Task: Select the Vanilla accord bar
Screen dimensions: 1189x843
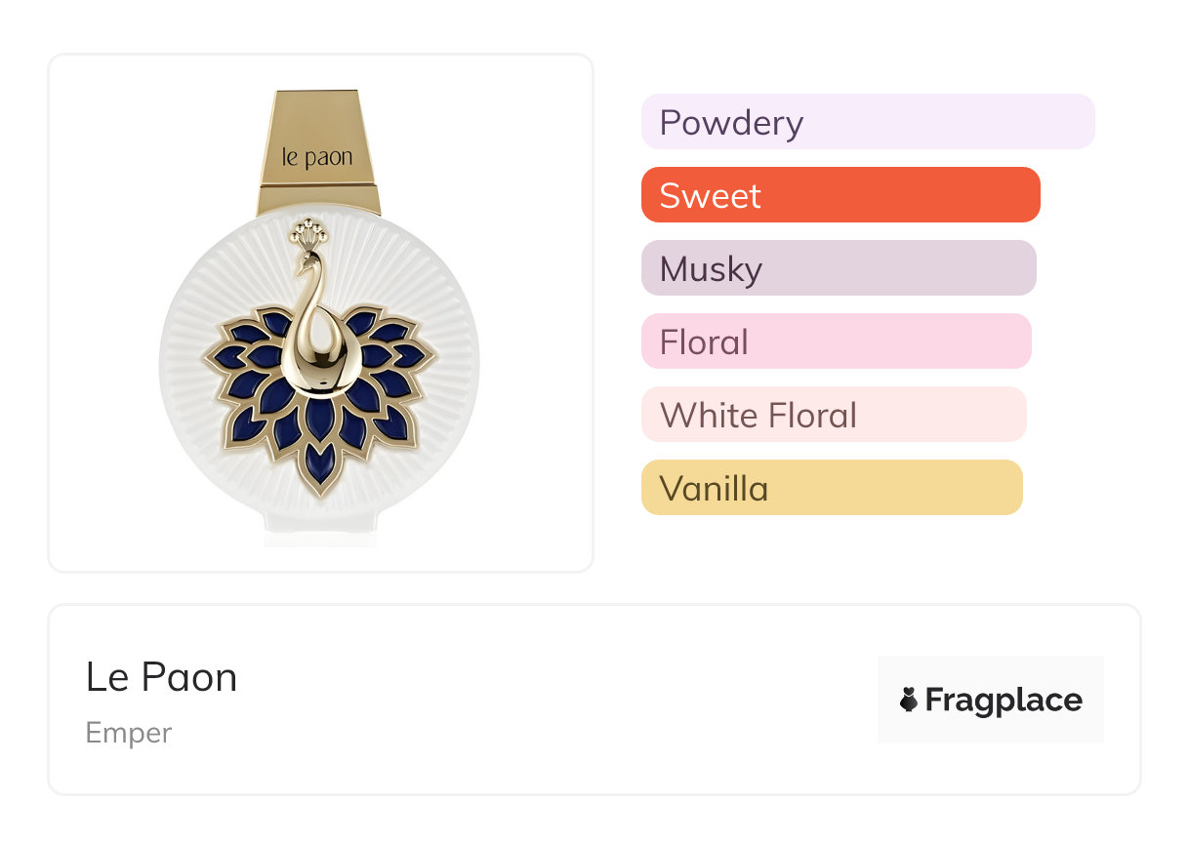Action: click(x=832, y=488)
